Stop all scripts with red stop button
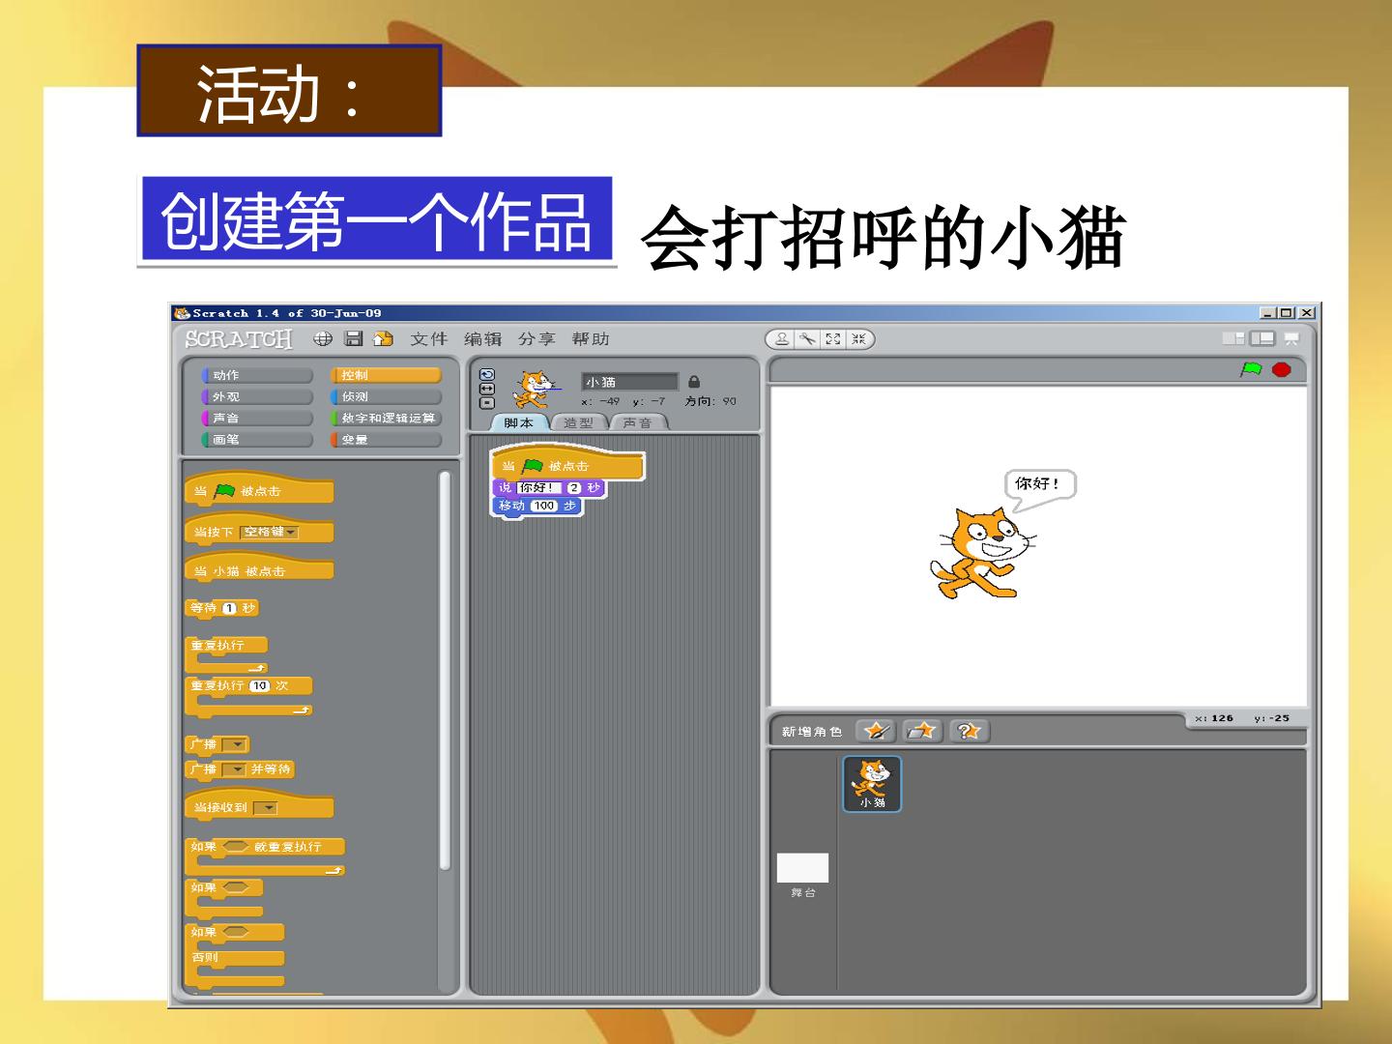 (x=1282, y=369)
